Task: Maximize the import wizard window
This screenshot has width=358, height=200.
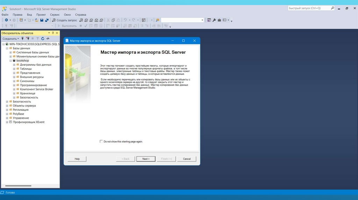Action: 183,41
